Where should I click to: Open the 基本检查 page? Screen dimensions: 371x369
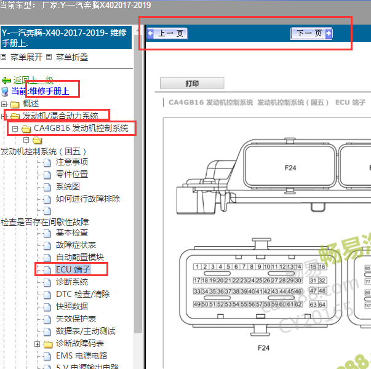(72, 232)
